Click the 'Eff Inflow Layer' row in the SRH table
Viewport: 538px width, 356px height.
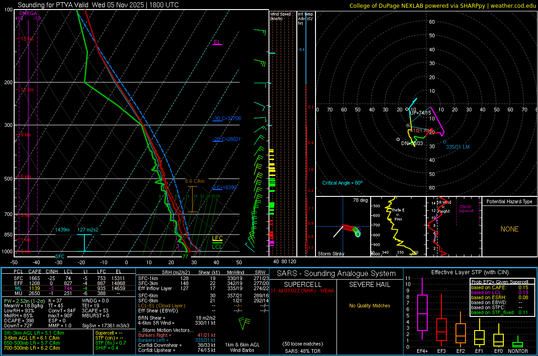[203, 288]
